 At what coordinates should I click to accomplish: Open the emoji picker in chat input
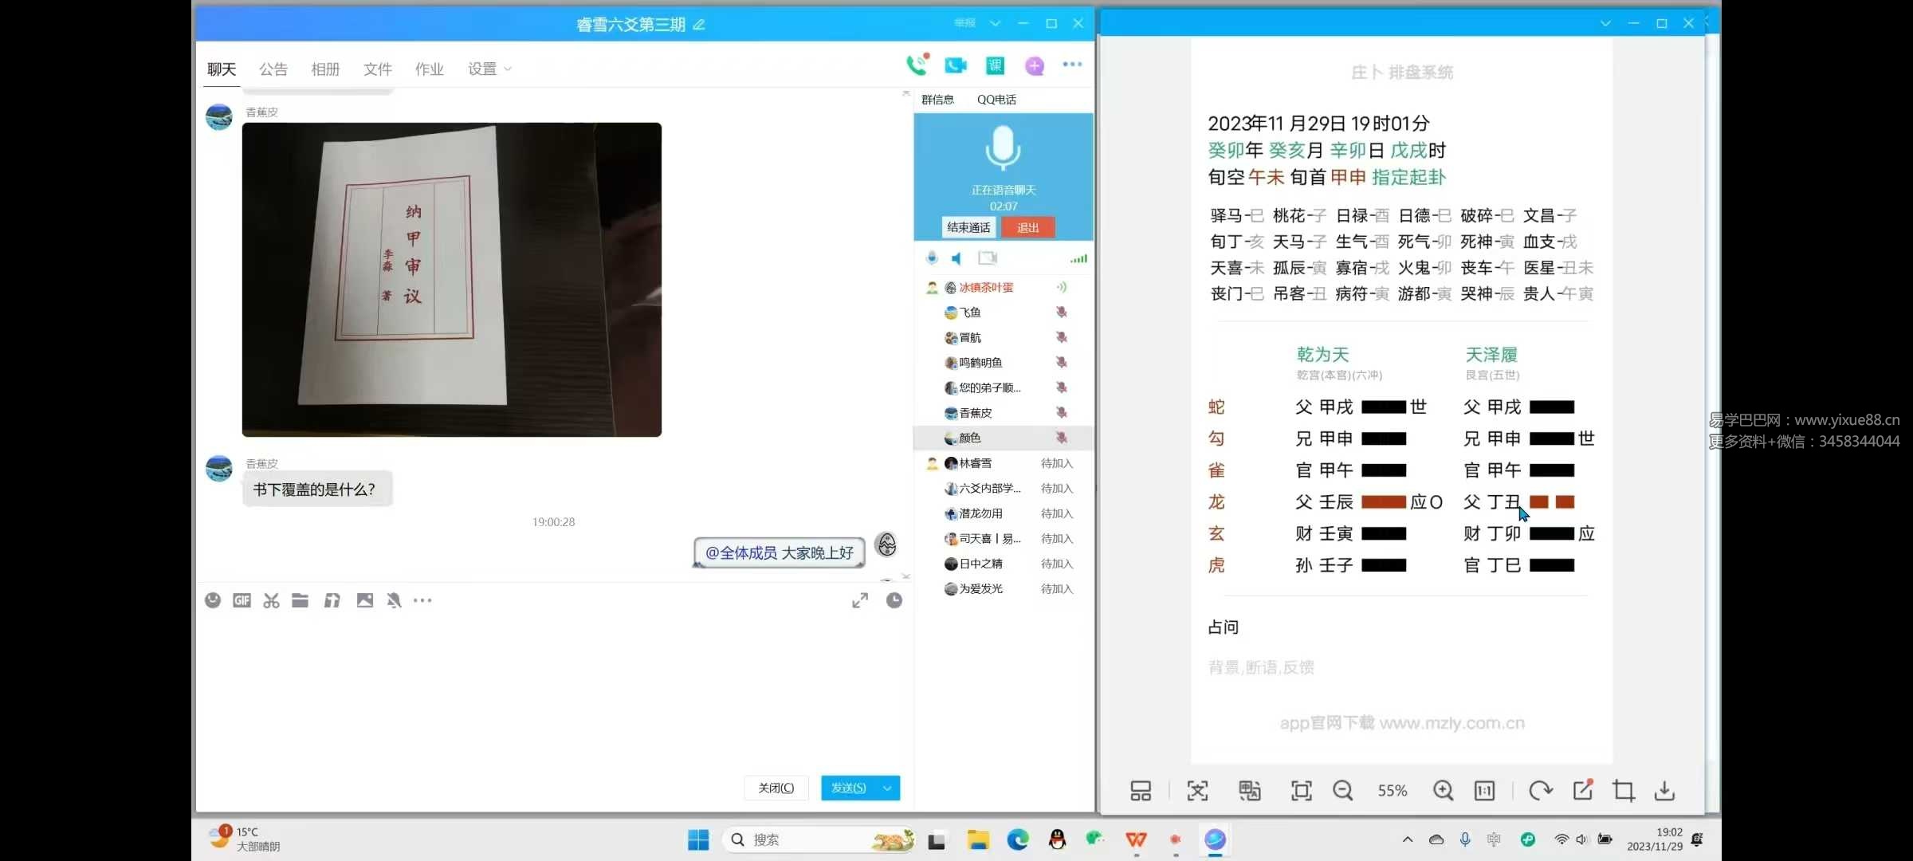(x=213, y=600)
